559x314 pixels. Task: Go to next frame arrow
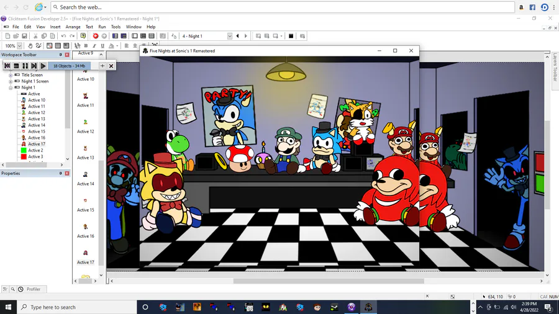pyautogui.click(x=245, y=36)
